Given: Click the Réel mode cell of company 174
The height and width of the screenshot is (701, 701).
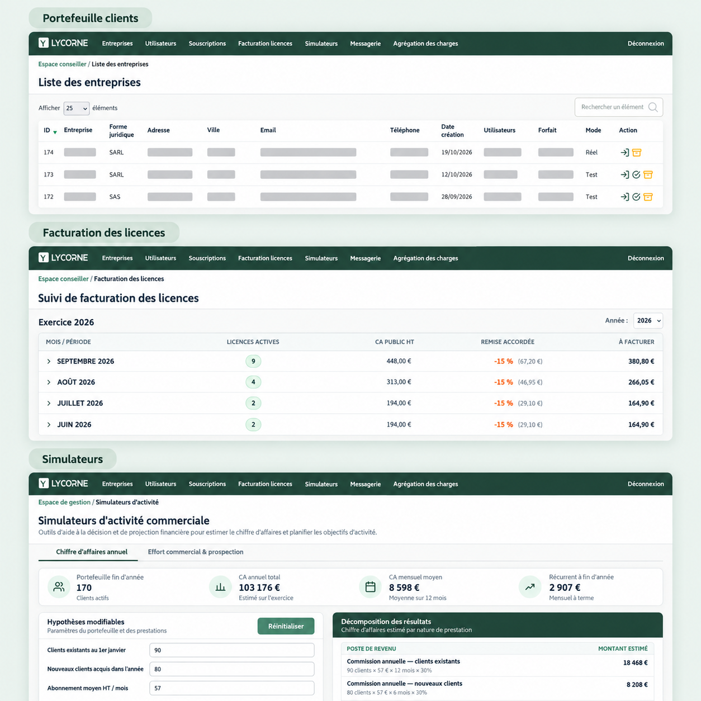Looking at the screenshot, I should tap(591, 153).
